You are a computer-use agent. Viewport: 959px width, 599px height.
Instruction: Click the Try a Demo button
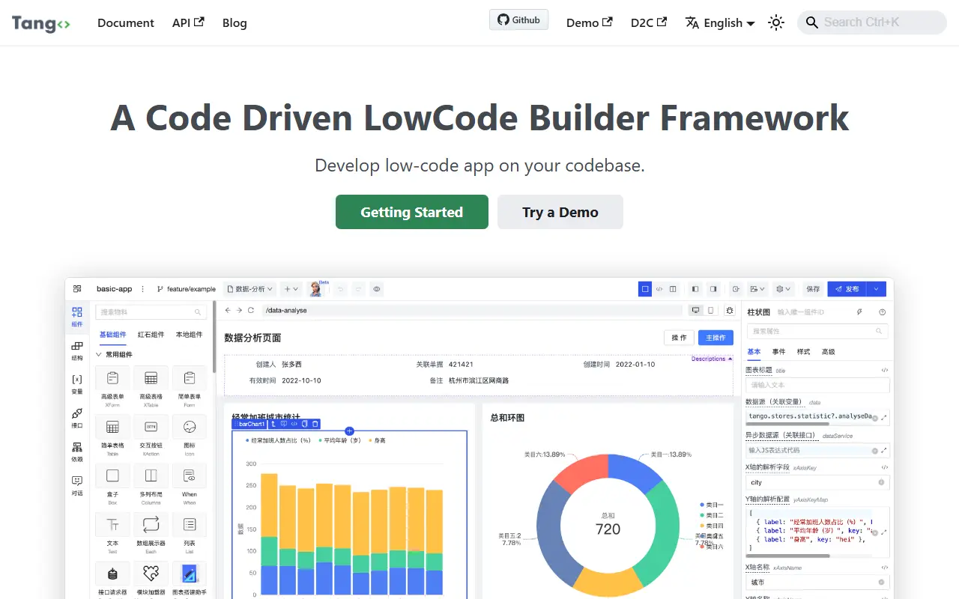tap(560, 212)
